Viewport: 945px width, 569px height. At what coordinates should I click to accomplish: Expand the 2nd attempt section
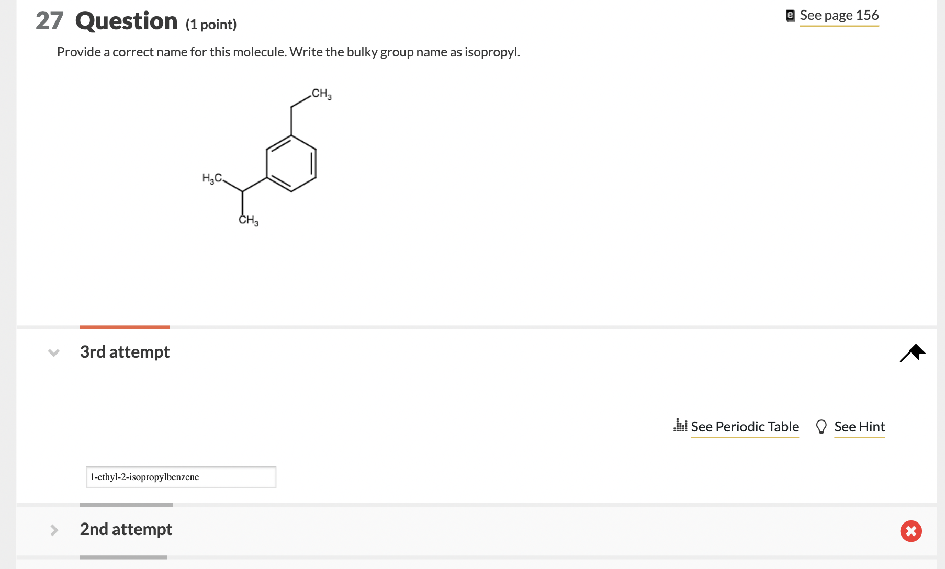[54, 530]
